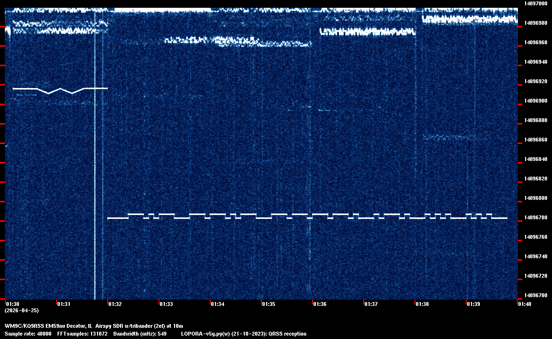
Task: Click the 14096700 frequency label
Action: pyautogui.click(x=536, y=295)
